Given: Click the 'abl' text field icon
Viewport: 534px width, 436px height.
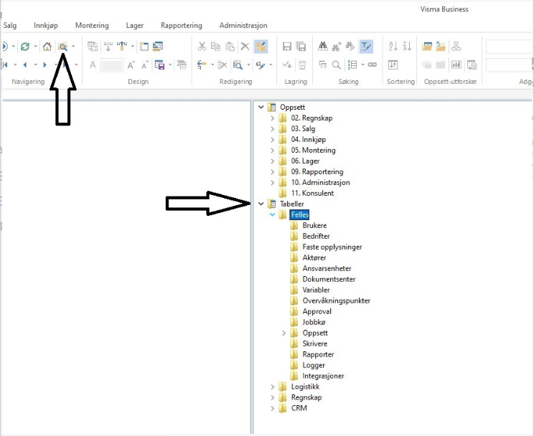Looking at the screenshot, I should tap(456, 65).
